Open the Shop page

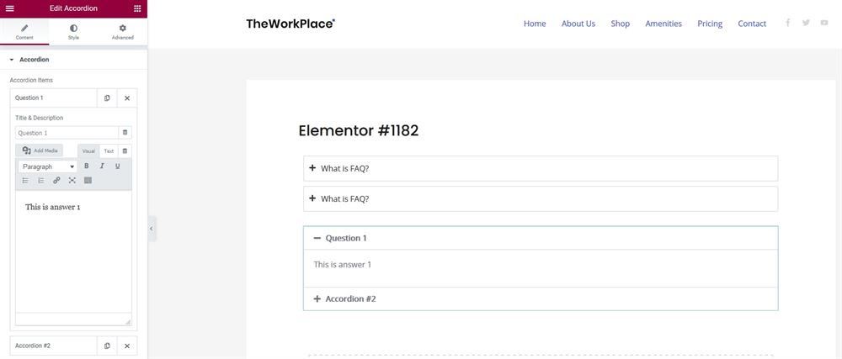point(621,24)
